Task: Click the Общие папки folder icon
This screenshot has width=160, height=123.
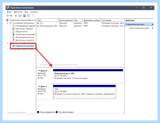Action: click(13, 32)
